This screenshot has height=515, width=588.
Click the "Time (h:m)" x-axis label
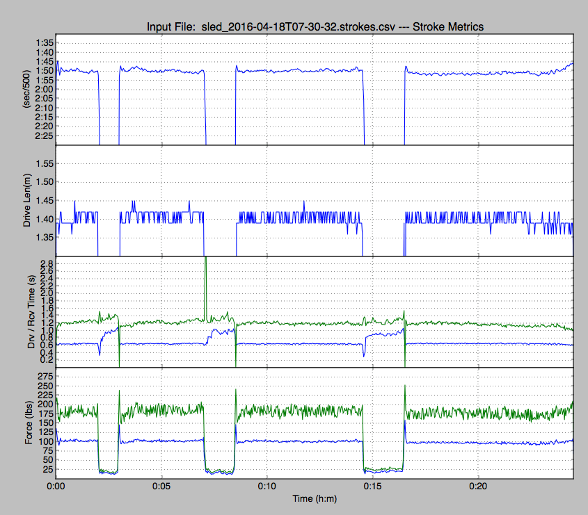click(315, 499)
